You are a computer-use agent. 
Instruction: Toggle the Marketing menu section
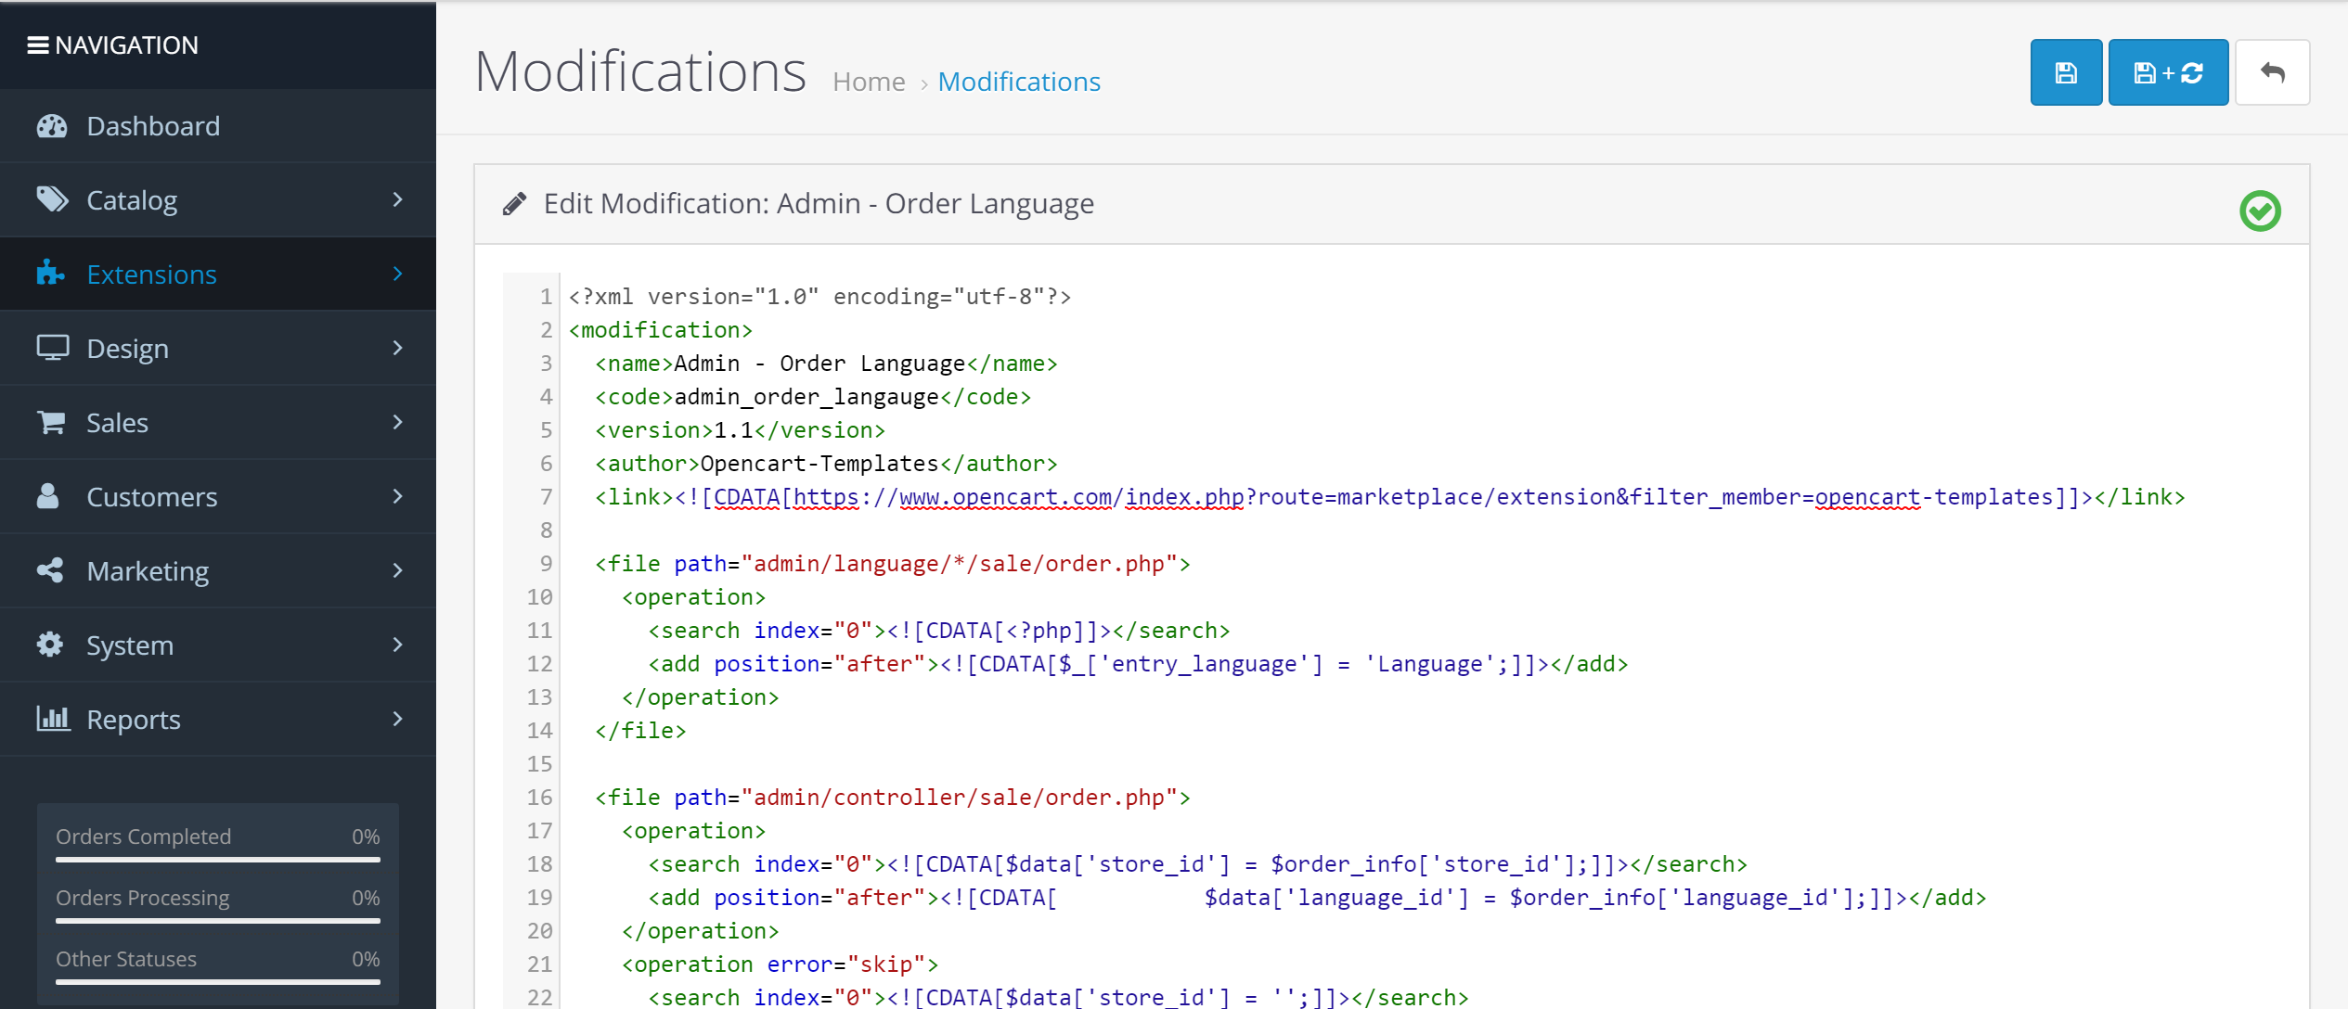[217, 570]
